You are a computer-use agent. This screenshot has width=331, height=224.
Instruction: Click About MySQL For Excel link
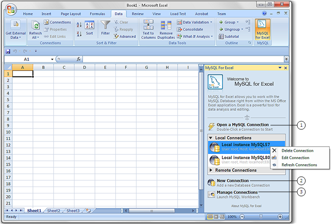click(x=246, y=206)
